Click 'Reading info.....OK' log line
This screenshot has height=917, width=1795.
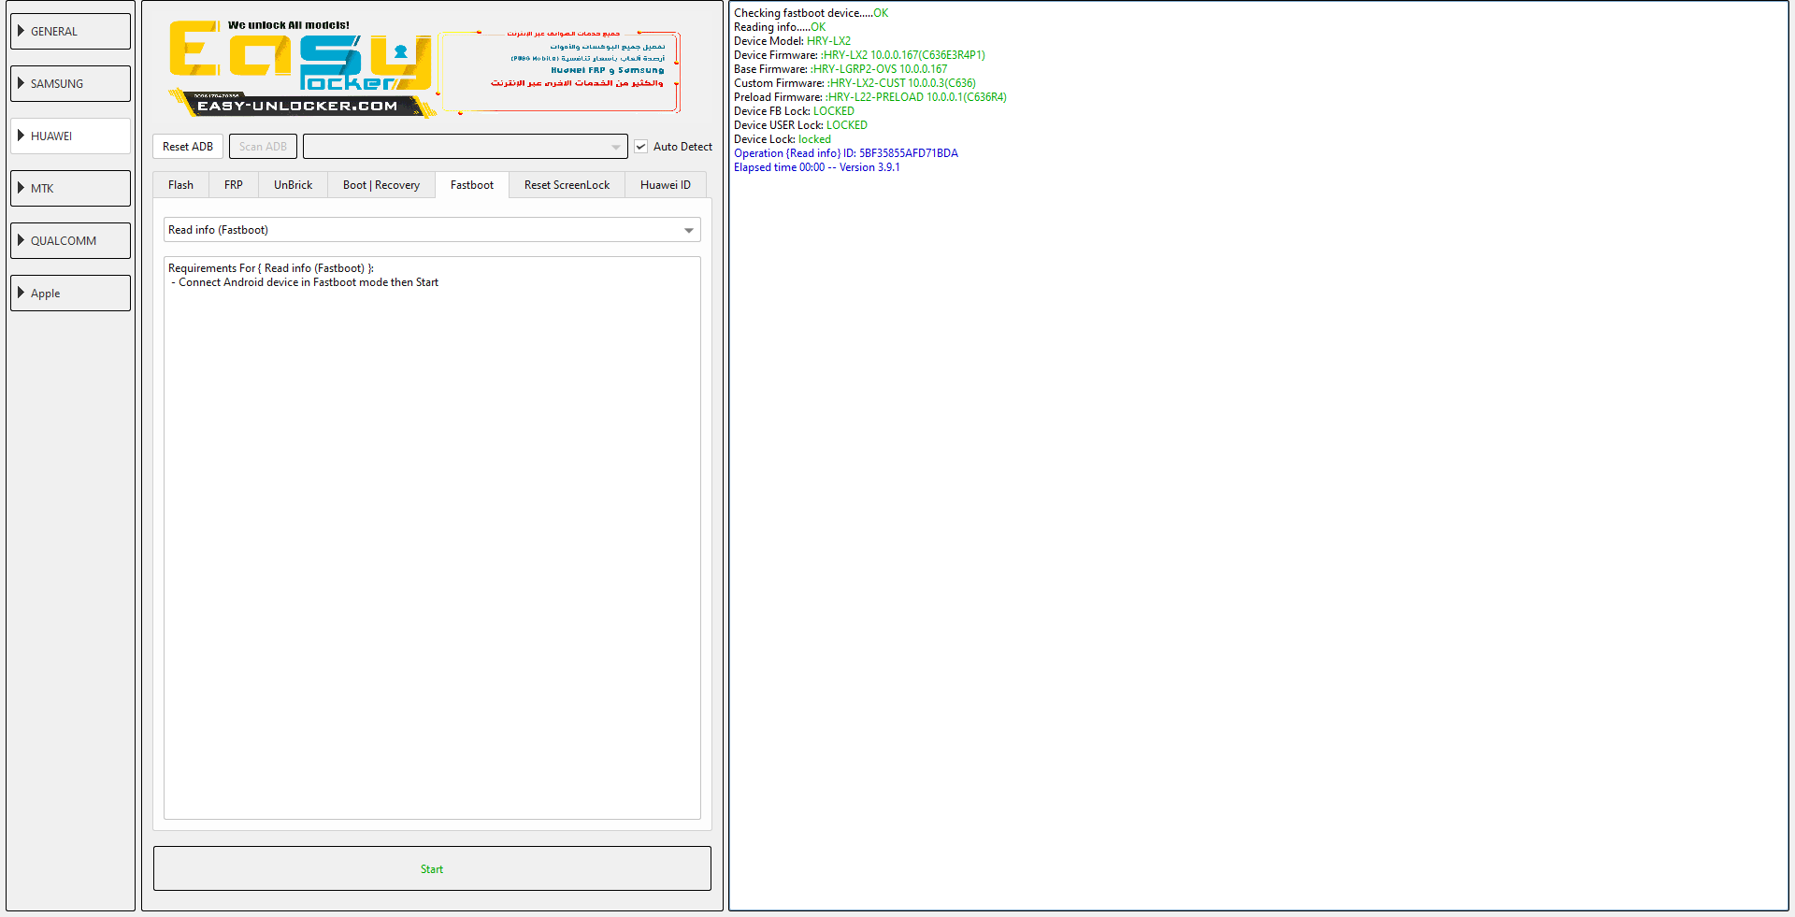(780, 27)
